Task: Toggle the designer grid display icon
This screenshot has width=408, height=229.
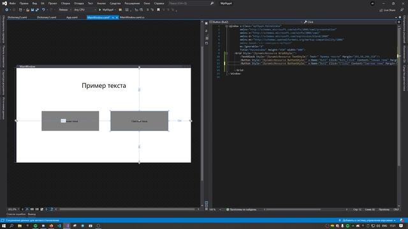Action: pyautogui.click(x=32, y=209)
